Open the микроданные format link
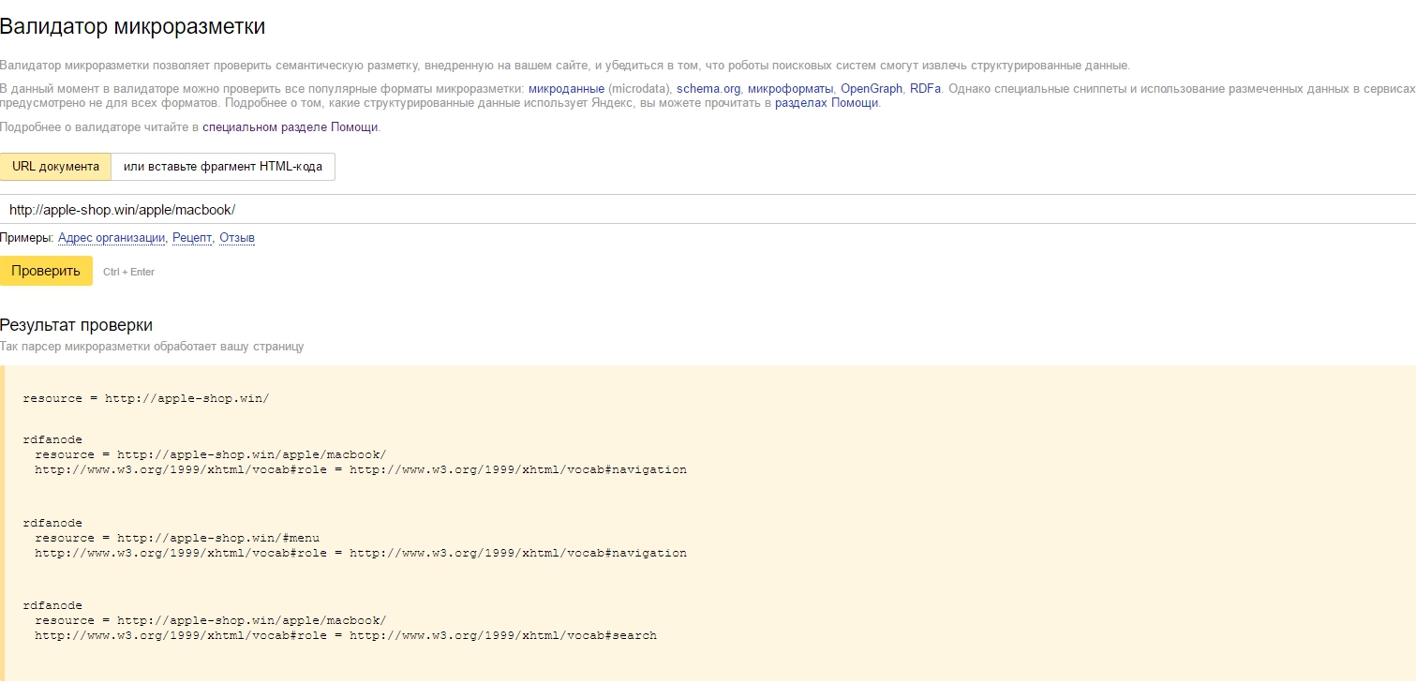The height and width of the screenshot is (683, 1416). [x=566, y=88]
